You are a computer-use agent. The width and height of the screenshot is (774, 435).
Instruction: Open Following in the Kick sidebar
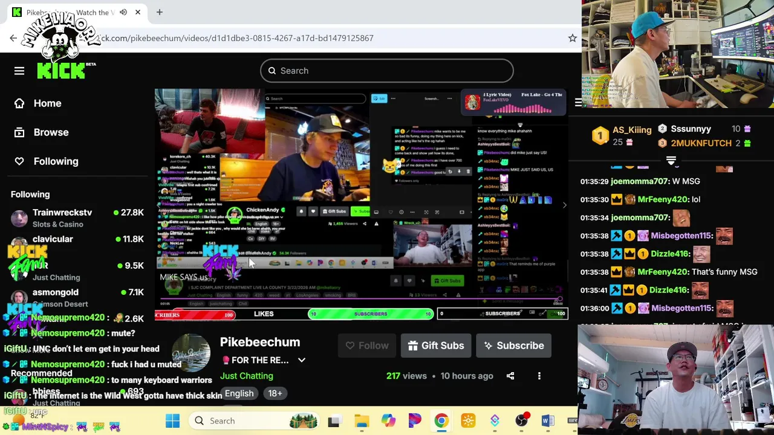click(56, 161)
